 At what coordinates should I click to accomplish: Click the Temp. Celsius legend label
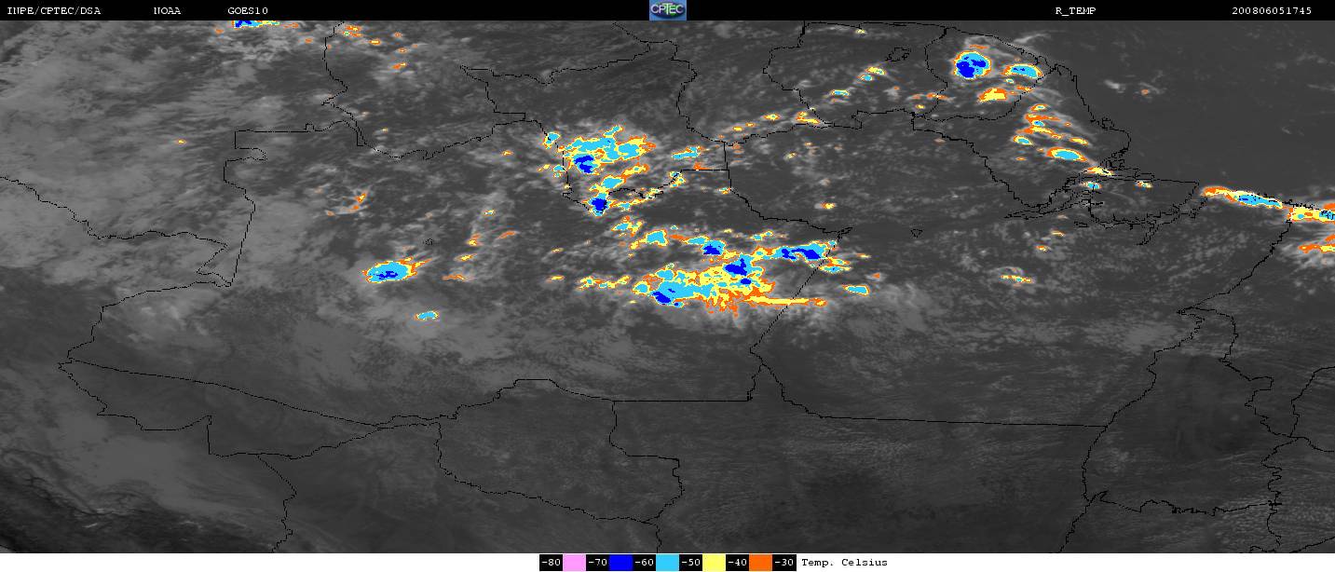[x=844, y=563]
